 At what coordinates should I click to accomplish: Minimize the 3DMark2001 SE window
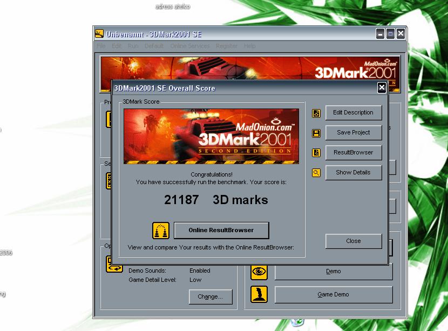tap(380, 34)
